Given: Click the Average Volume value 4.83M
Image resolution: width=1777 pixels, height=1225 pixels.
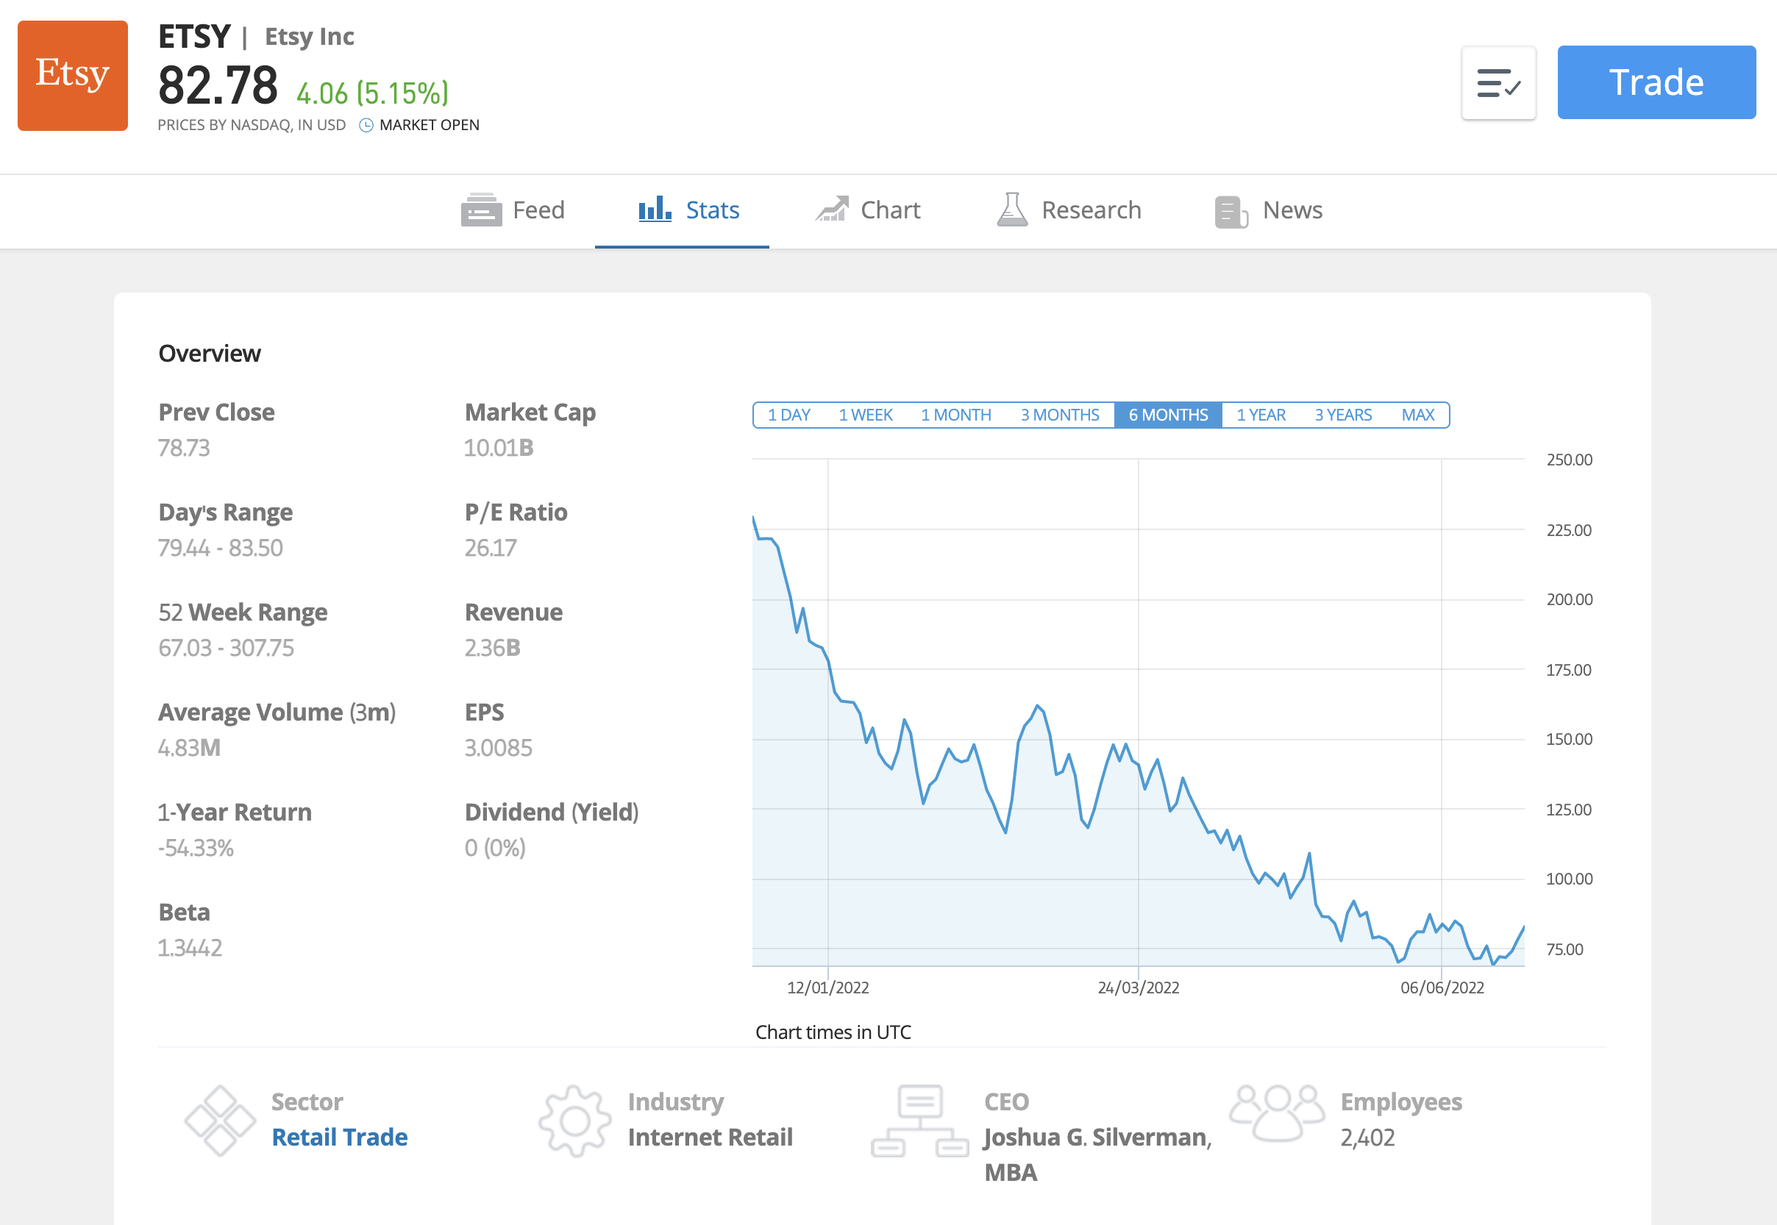Looking at the screenshot, I should 189,748.
